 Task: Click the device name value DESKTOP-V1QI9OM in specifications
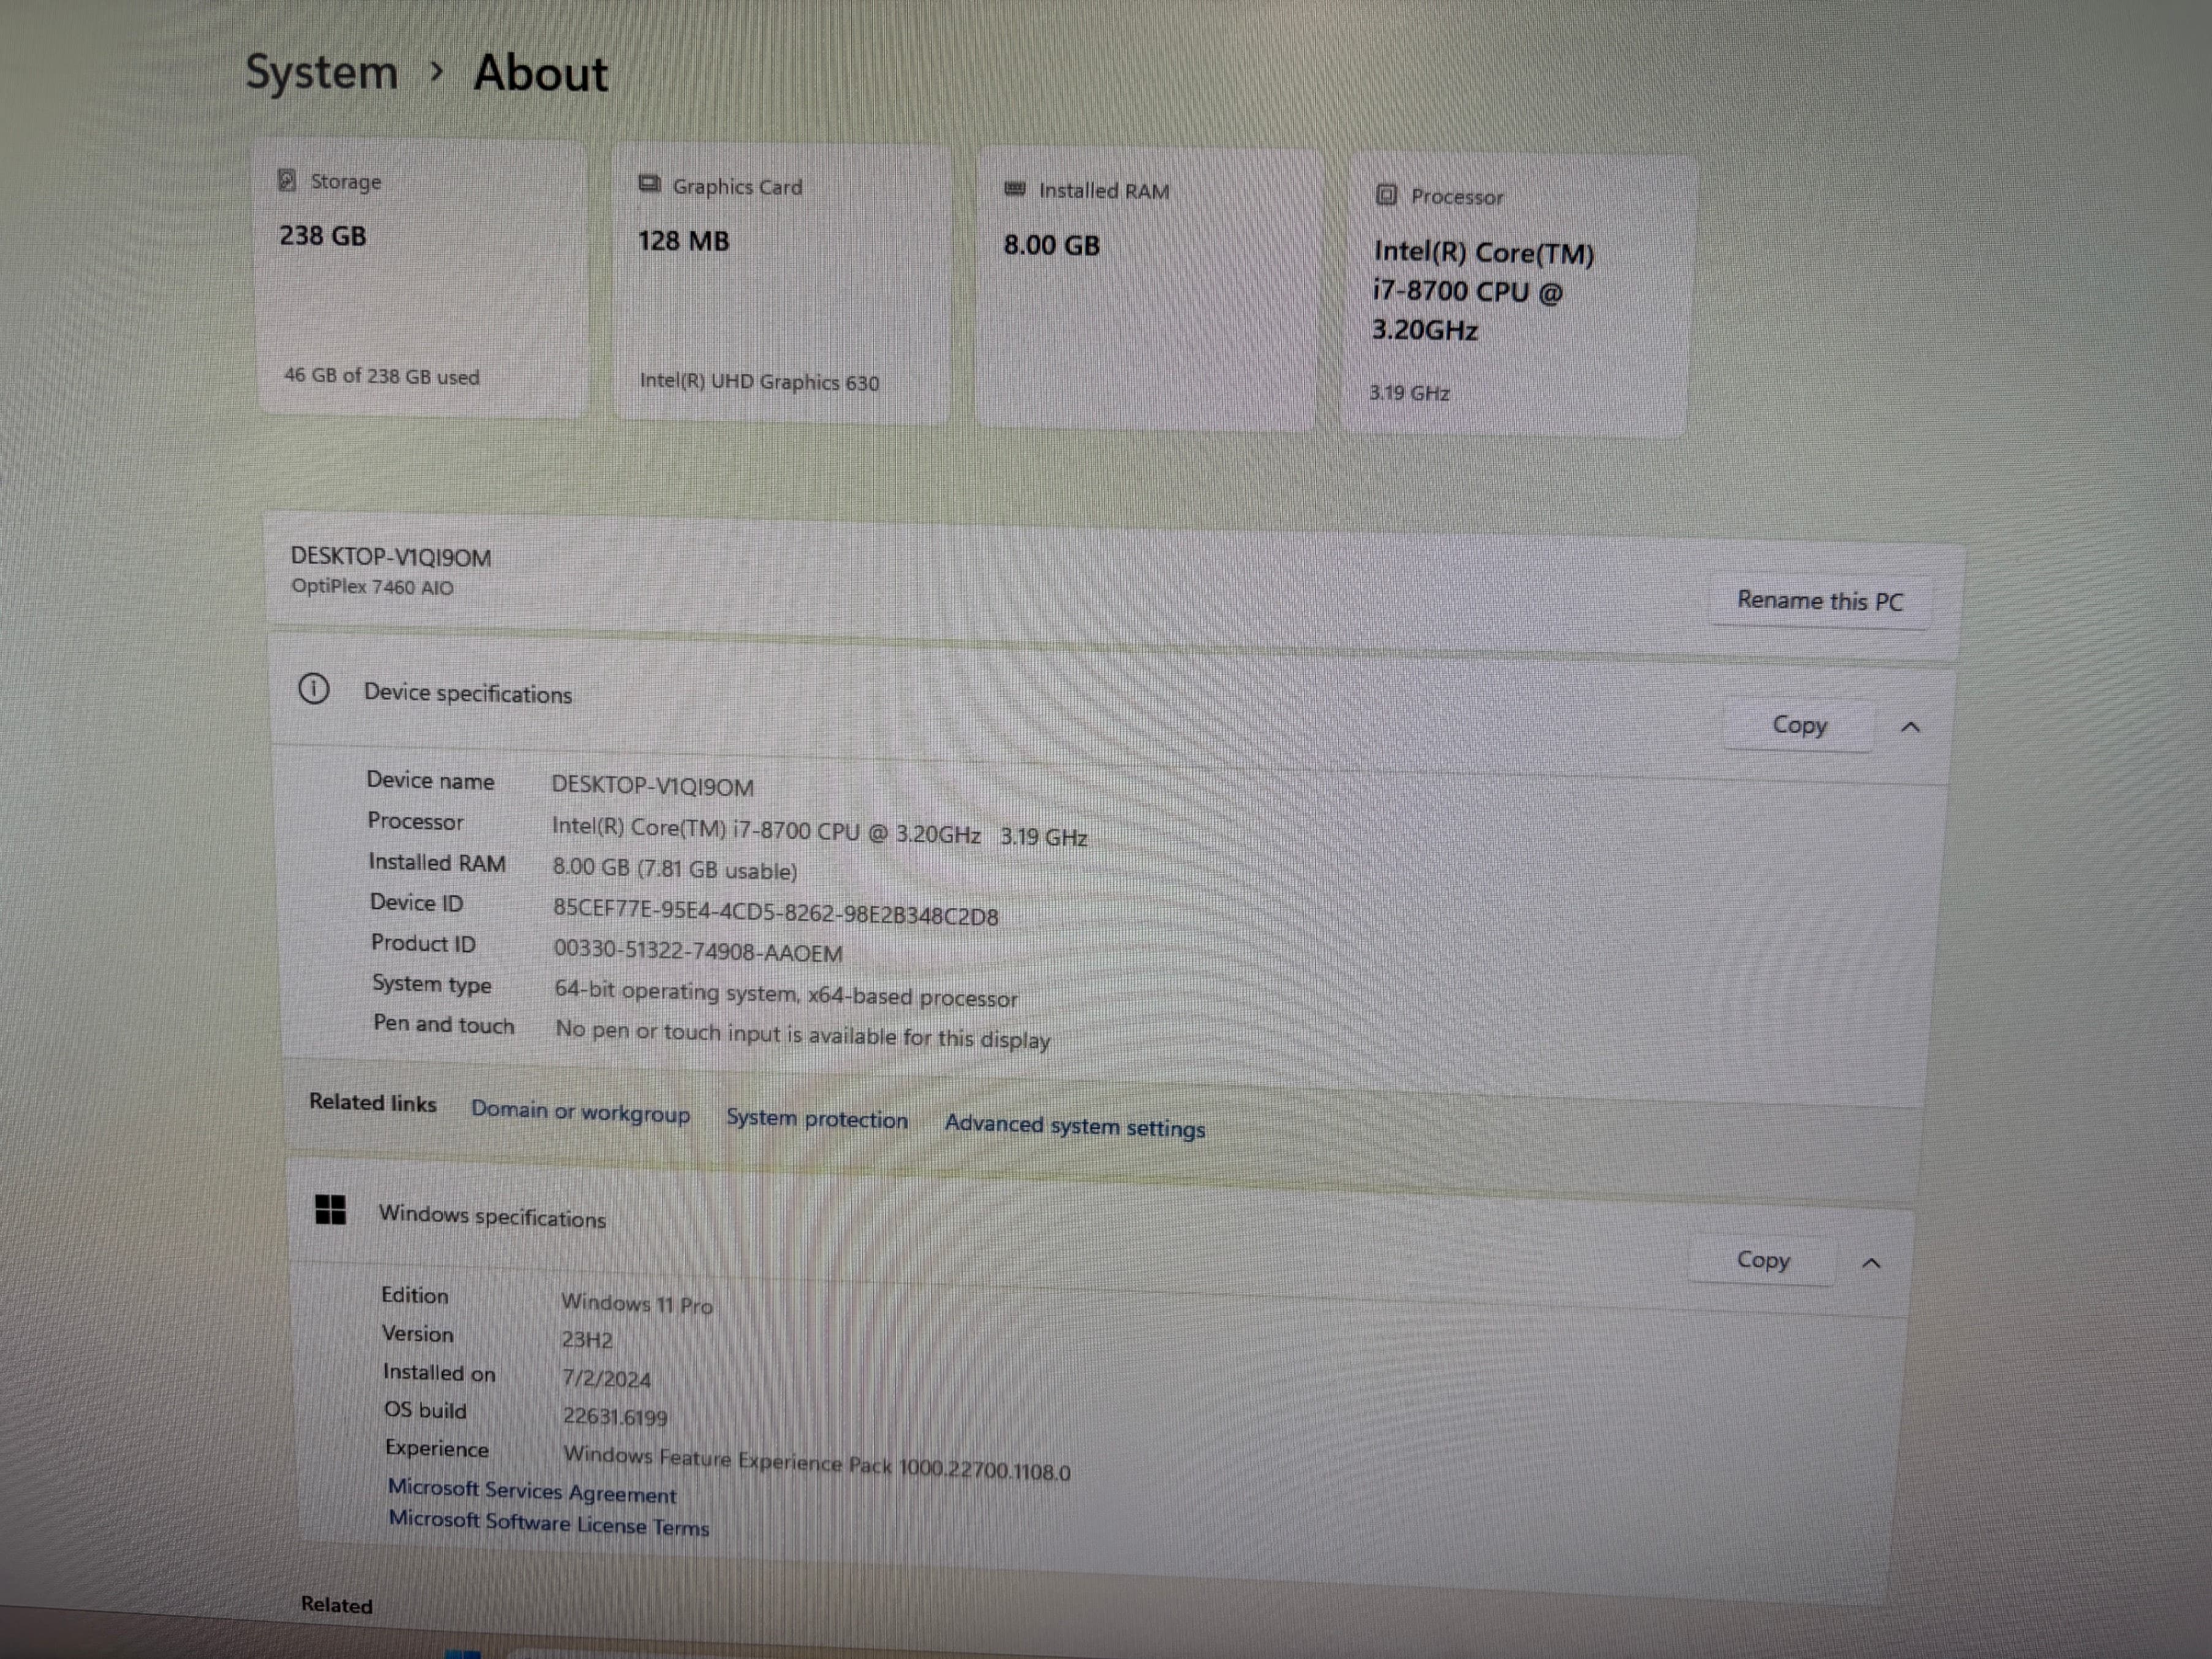click(x=653, y=786)
